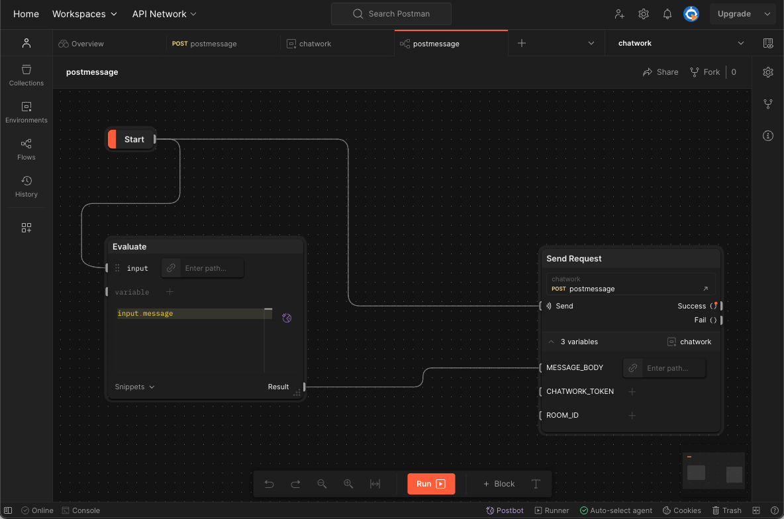Open the settings gear in top header

click(x=644, y=14)
